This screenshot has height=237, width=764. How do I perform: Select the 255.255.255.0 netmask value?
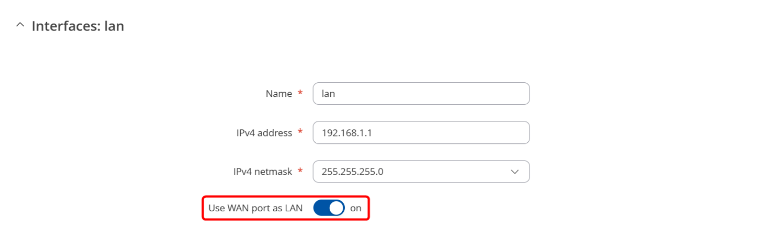(x=352, y=172)
